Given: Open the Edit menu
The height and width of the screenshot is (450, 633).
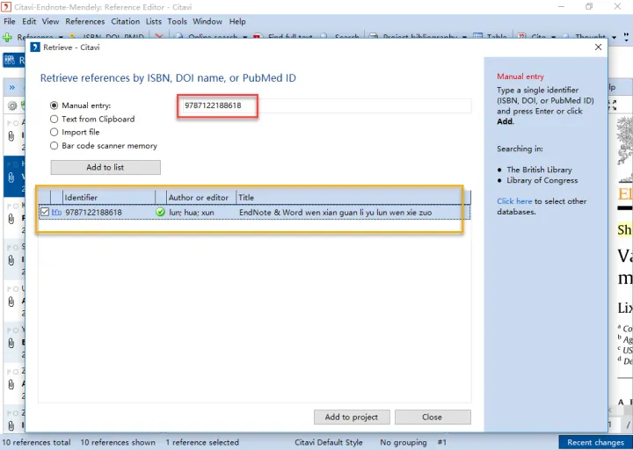Looking at the screenshot, I should click(x=29, y=21).
